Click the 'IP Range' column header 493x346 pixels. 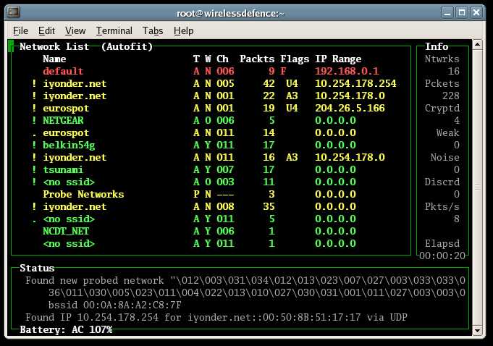tap(338, 59)
